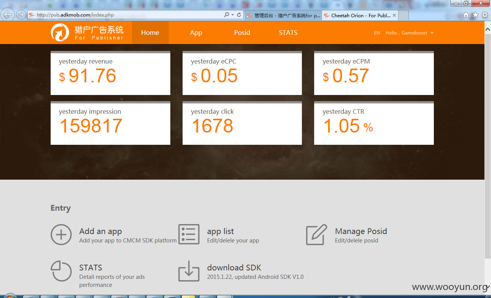Image resolution: width=491 pixels, height=298 pixels.
Task: Click the Add an app plus icon
Action: (x=61, y=234)
